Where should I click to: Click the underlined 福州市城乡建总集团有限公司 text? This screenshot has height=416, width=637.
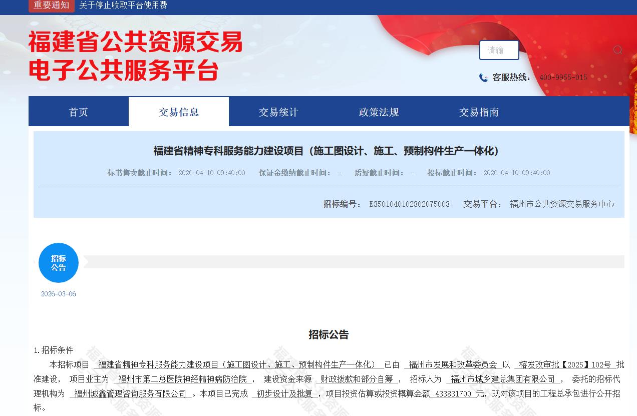pos(503,379)
